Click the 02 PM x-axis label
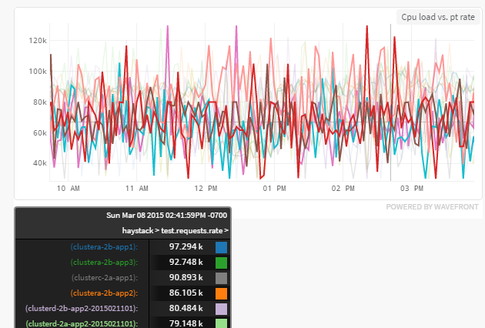This screenshot has height=328, width=485. pos(343,189)
